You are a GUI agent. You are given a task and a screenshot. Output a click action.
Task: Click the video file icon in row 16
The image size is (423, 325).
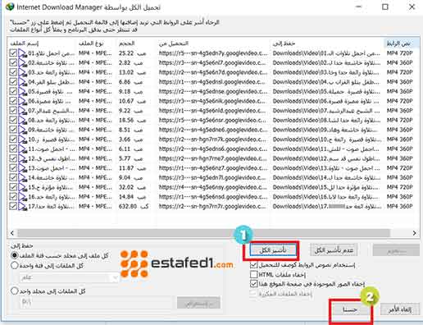[23, 197]
